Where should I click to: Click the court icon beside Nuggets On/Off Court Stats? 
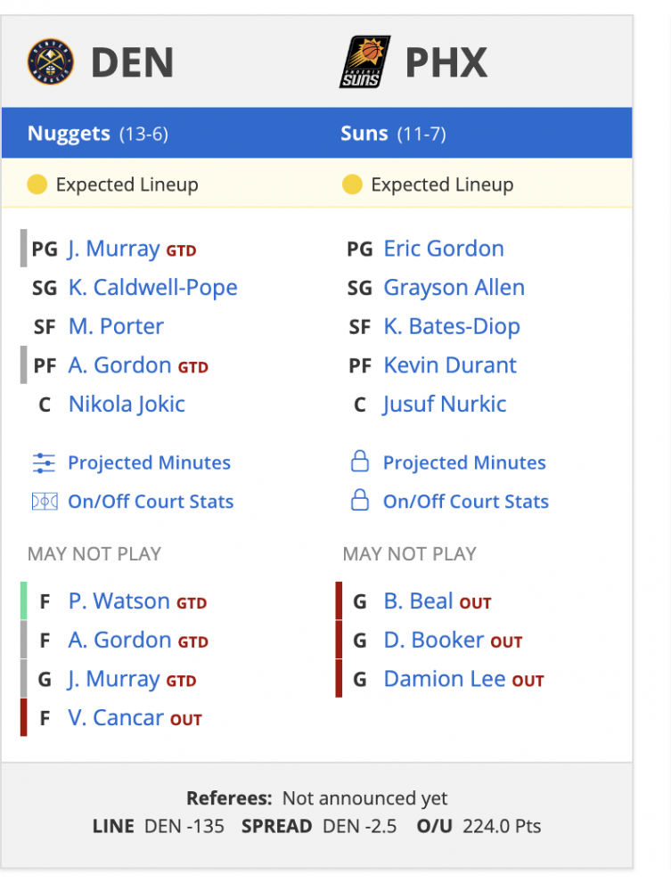[45, 502]
